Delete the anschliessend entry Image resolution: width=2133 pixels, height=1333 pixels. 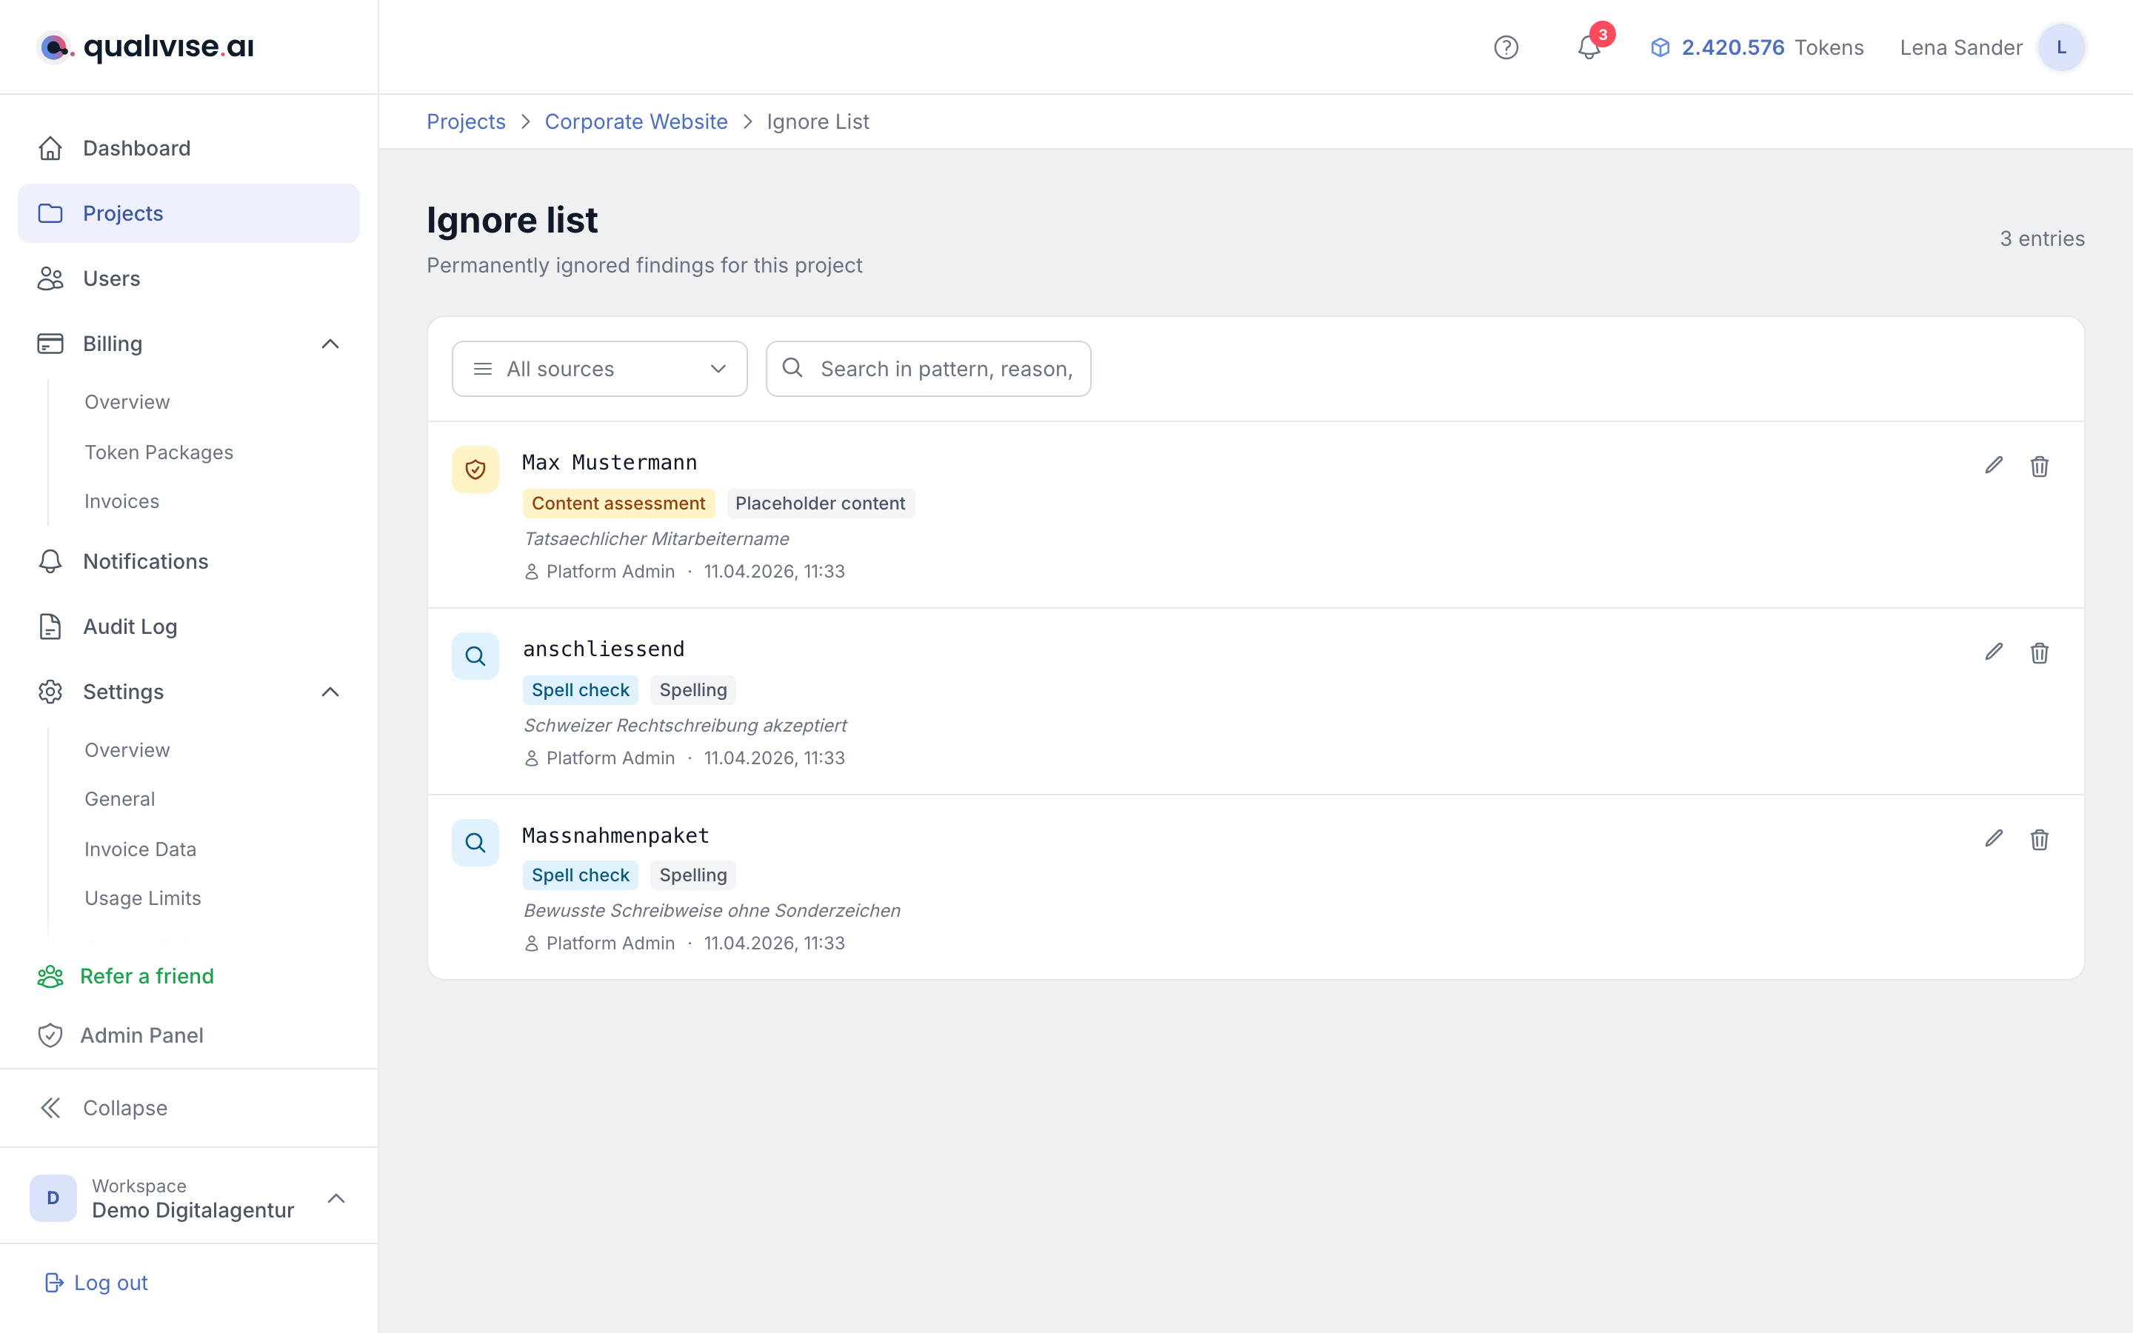pyautogui.click(x=2040, y=652)
